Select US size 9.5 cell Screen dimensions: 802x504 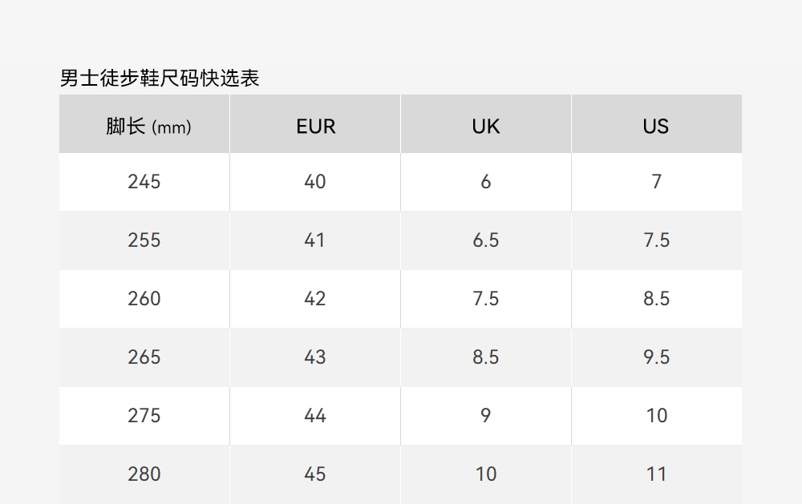point(656,357)
